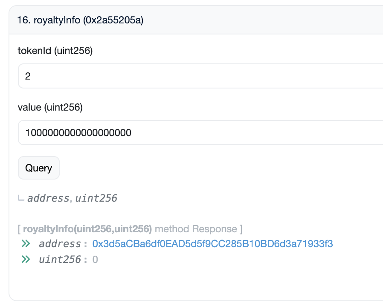Click the return-type corner arrow icon
383x308 pixels.
click(21, 198)
